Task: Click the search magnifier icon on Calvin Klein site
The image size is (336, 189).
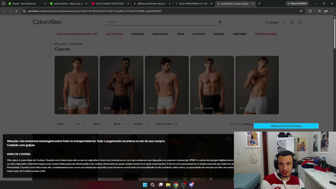Action: [220, 22]
